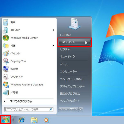Image resolution: width=124 pixels, height=124 pixels.
Task: Open 既定のプログラム (Default Programs)
Action: point(70,94)
